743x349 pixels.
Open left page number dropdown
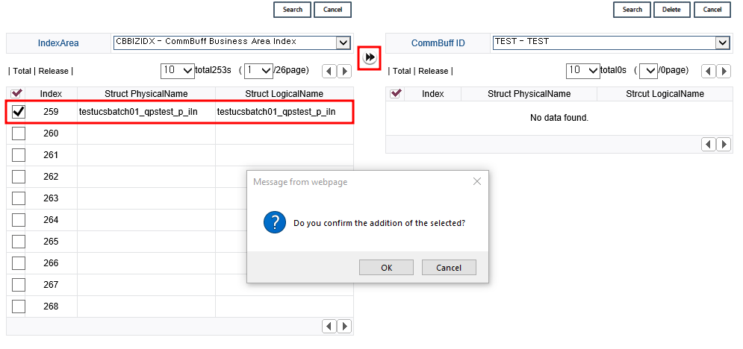258,71
